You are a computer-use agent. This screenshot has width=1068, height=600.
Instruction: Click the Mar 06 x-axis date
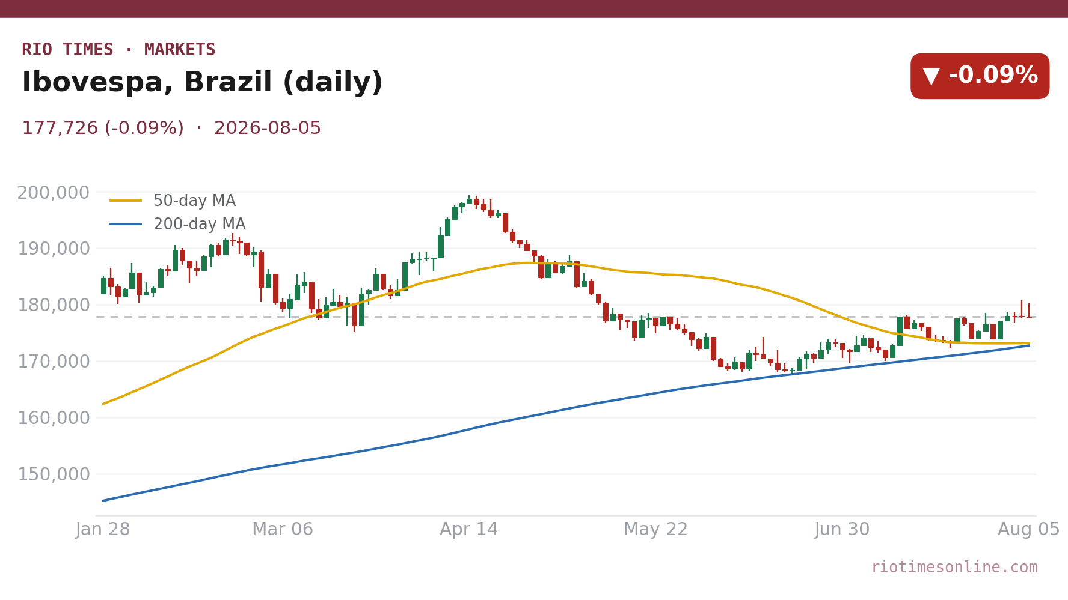(x=283, y=530)
